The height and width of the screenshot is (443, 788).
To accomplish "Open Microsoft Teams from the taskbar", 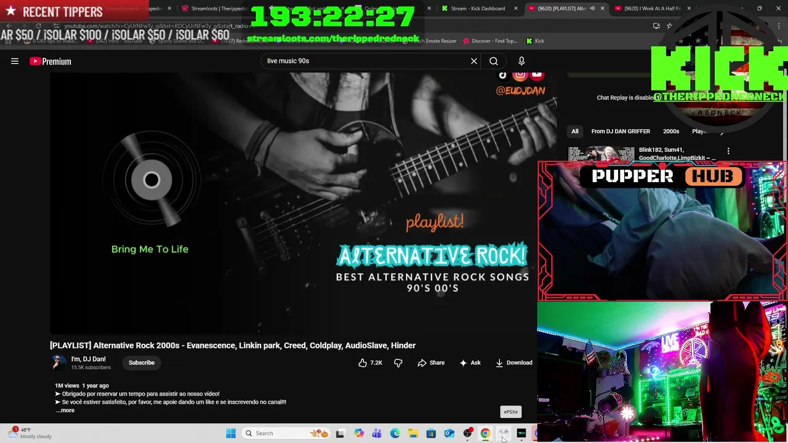I will (x=377, y=433).
